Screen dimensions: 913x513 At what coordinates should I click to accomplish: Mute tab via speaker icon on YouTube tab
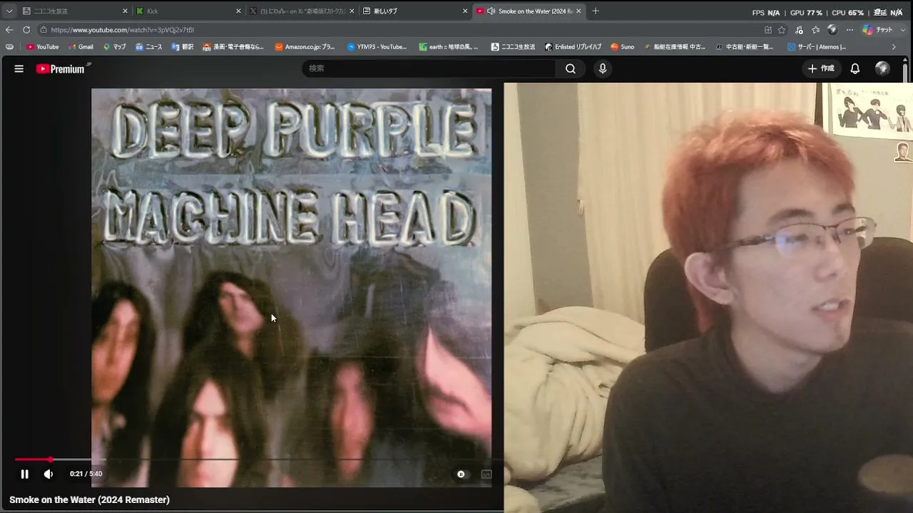coord(491,11)
